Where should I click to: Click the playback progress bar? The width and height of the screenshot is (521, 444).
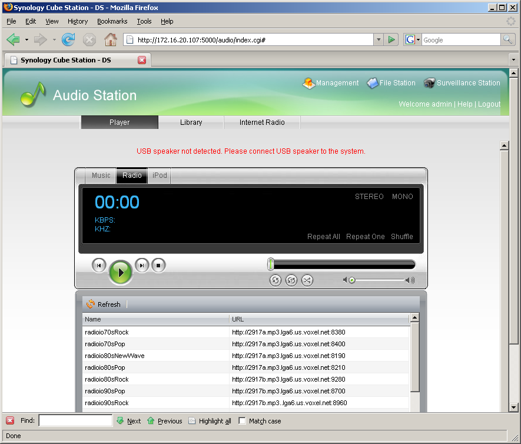coord(341,264)
